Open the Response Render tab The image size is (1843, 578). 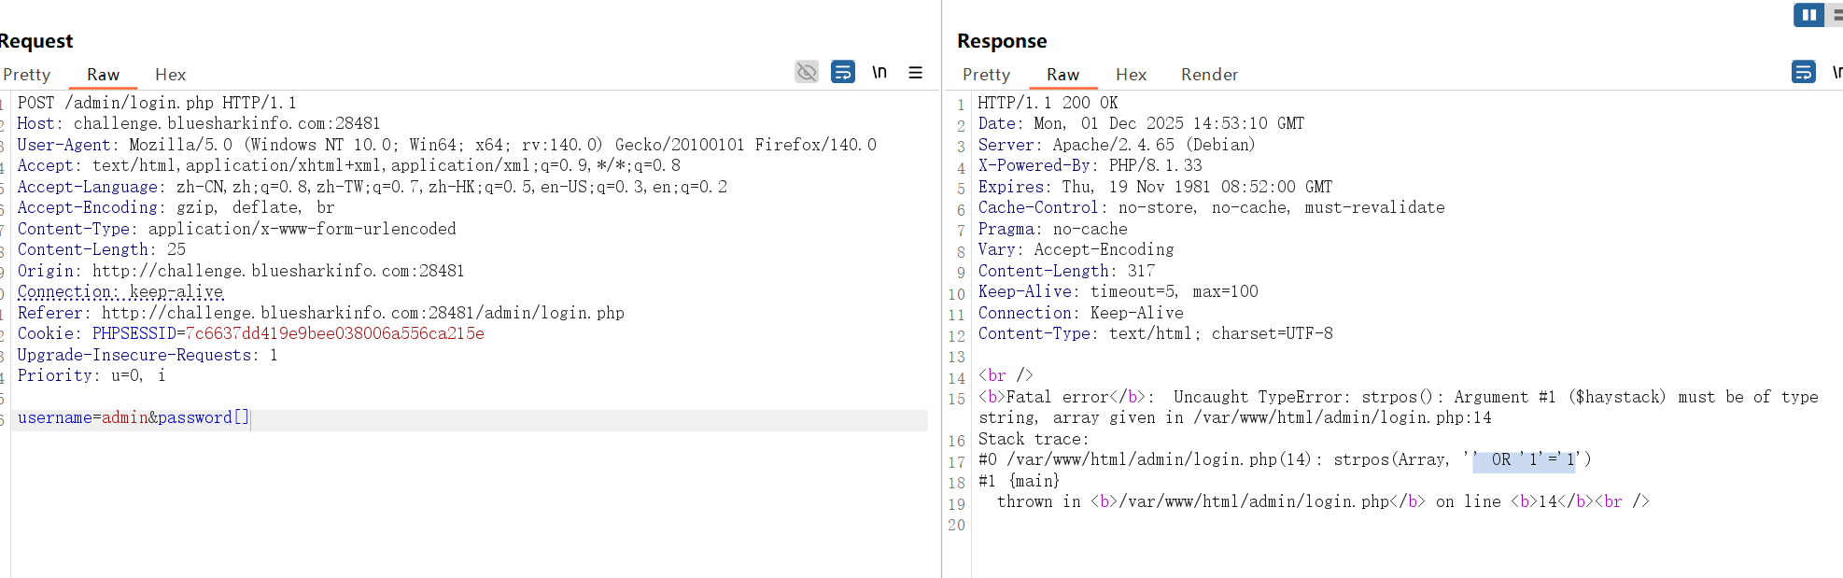1209,75
